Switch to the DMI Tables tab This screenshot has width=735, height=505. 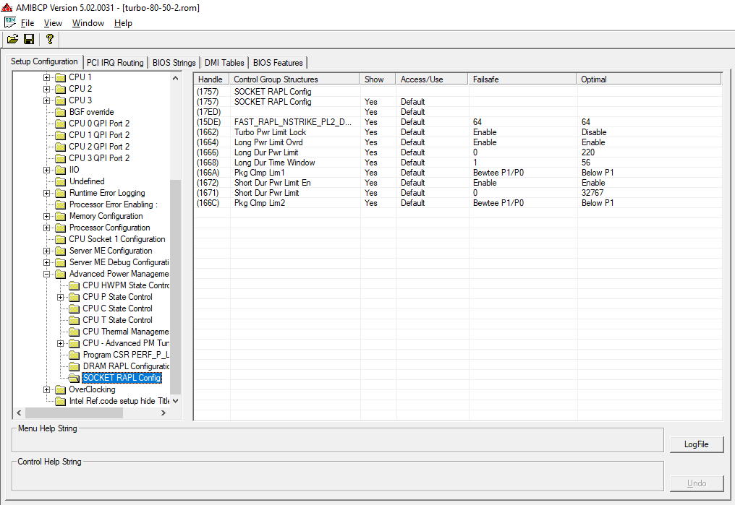pos(224,63)
